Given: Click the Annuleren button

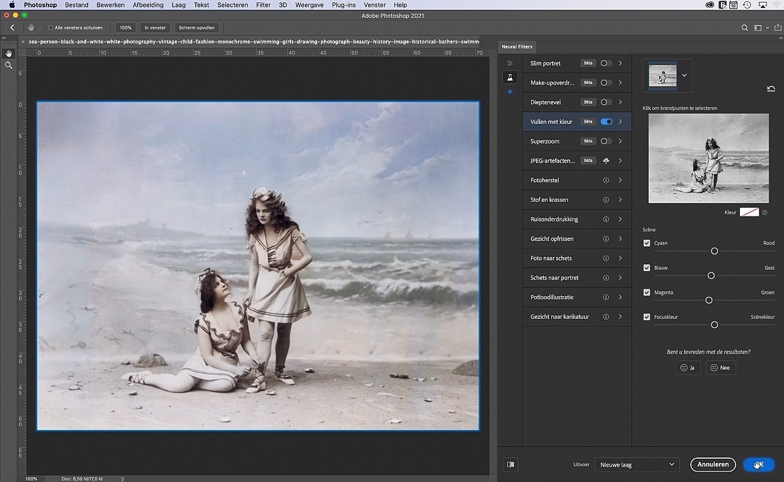Looking at the screenshot, I should click(x=712, y=464).
